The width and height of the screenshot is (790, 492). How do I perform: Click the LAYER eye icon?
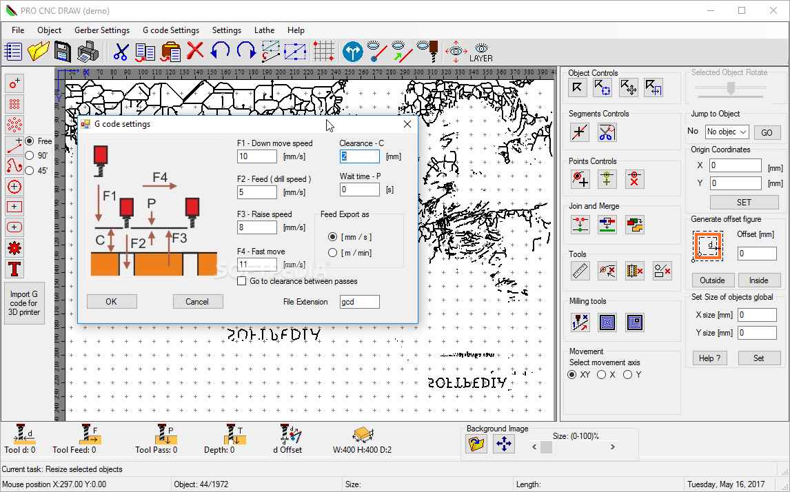point(481,52)
